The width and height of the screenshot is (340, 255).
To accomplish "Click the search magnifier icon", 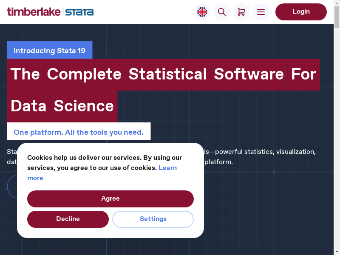I will coord(222,12).
